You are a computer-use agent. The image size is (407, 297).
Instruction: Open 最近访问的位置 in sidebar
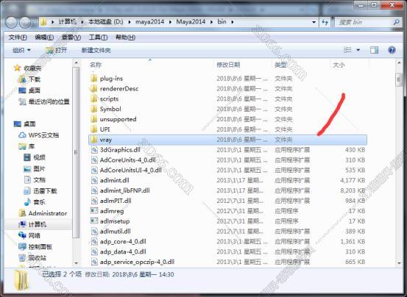49,101
